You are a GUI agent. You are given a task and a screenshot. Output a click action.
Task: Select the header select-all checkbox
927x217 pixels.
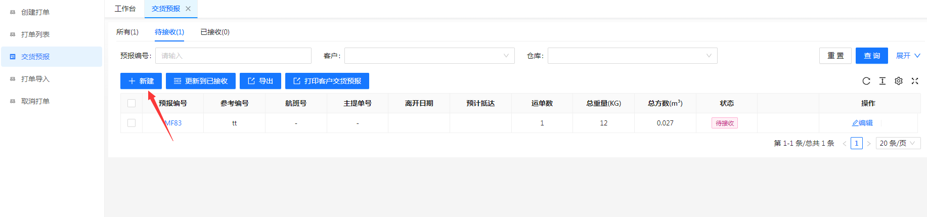pyautogui.click(x=131, y=103)
